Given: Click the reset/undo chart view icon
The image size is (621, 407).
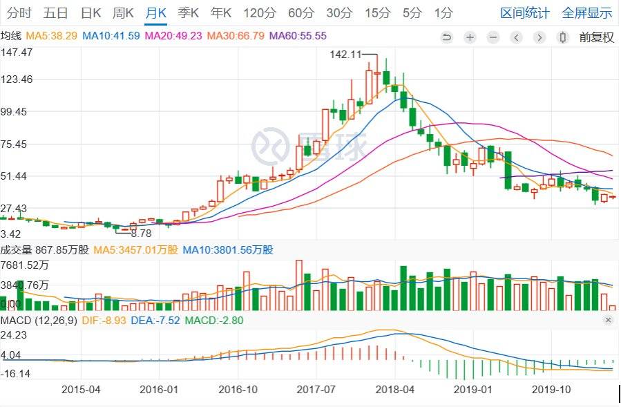Looking at the screenshot, I should (x=447, y=37).
